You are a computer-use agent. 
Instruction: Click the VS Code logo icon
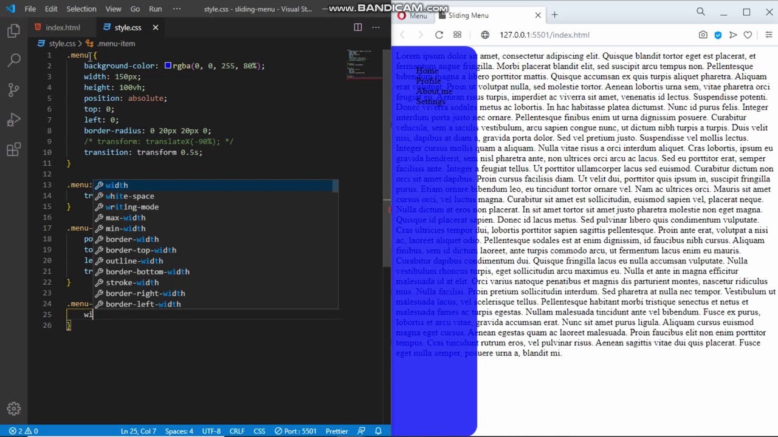(x=10, y=8)
